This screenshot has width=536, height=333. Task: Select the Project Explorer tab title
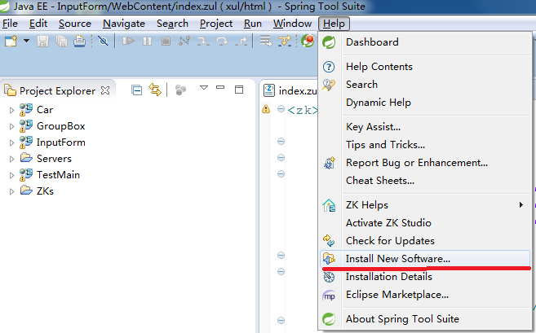click(x=57, y=90)
